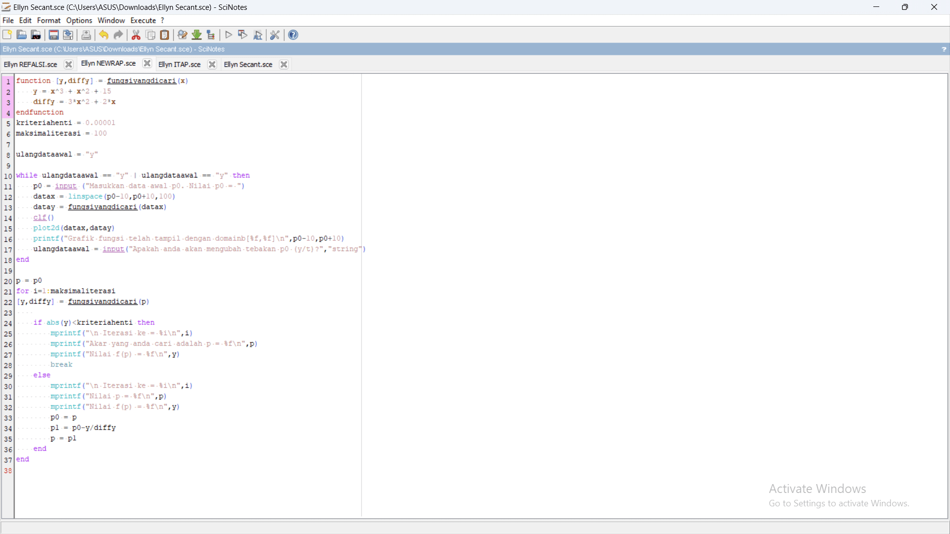Switch to the Ellyn Secant.sce tab
Screen dimensions: 950x534
(x=248, y=65)
